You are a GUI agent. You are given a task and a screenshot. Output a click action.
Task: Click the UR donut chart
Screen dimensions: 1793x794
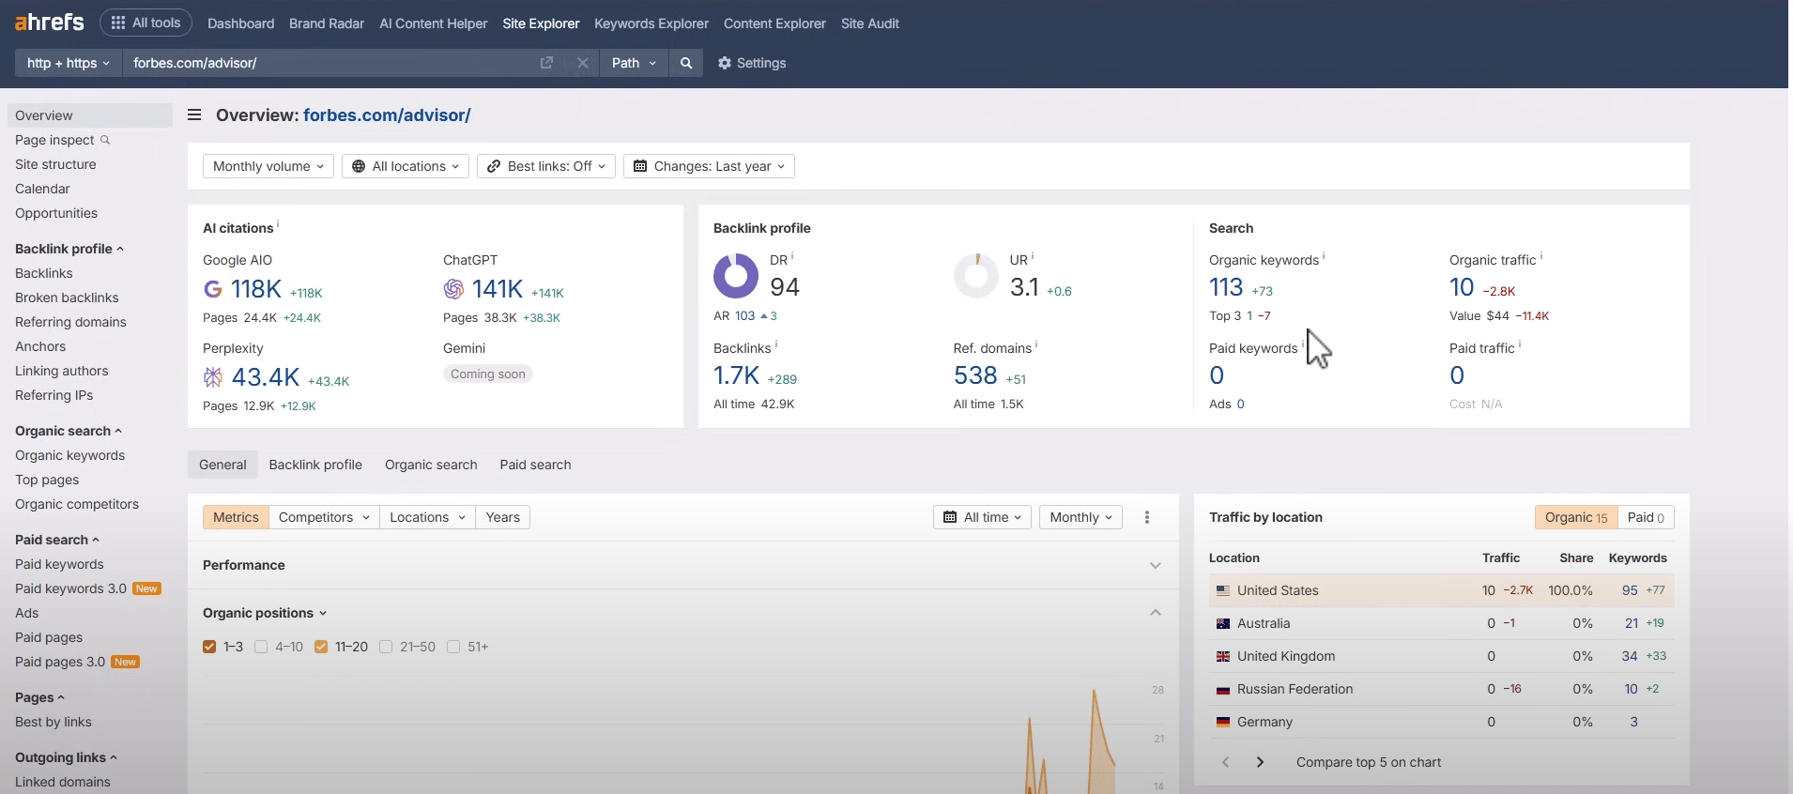(x=976, y=276)
